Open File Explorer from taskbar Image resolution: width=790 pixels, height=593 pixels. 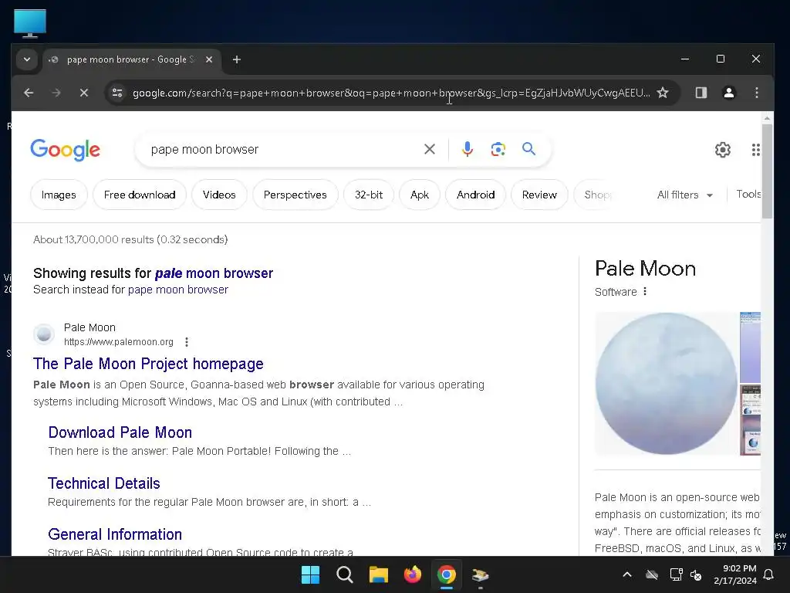tap(378, 574)
